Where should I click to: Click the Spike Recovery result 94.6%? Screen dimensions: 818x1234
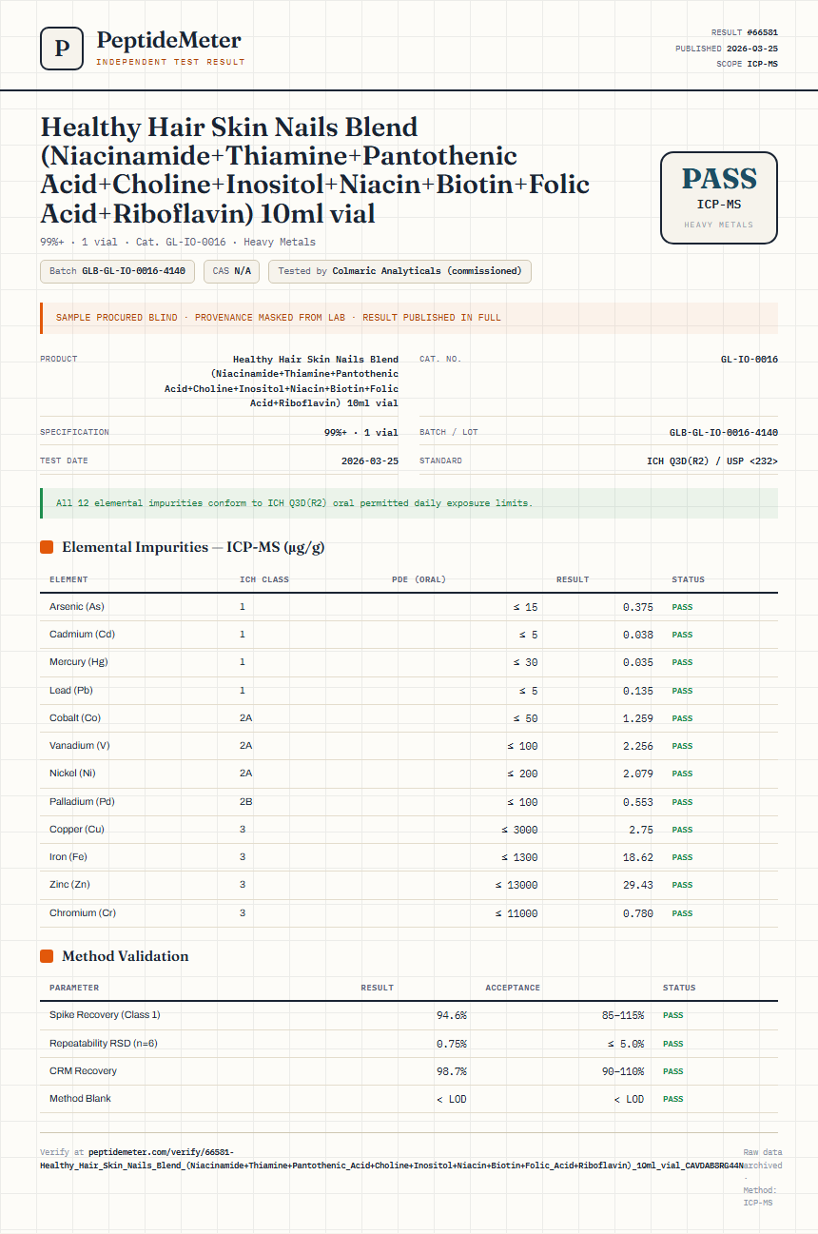pyautogui.click(x=452, y=1015)
